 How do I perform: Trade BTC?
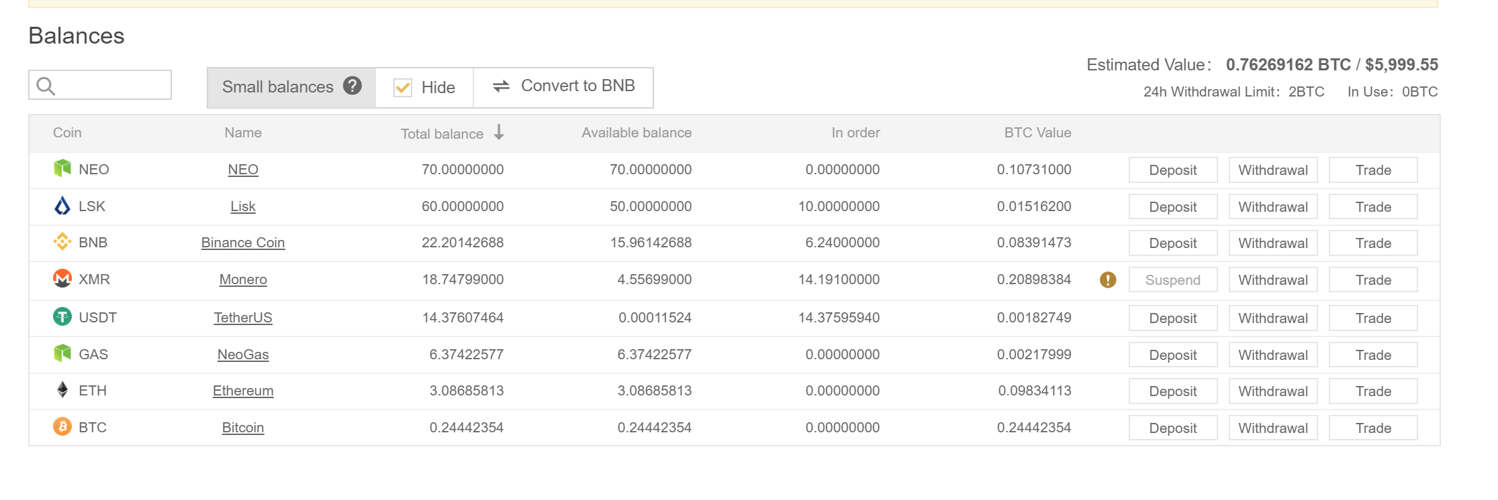(x=1373, y=428)
